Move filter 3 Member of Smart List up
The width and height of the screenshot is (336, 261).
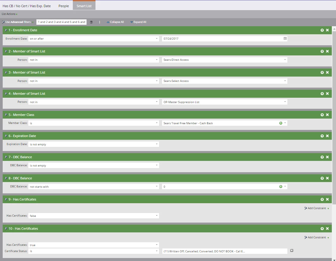tap(322, 72)
